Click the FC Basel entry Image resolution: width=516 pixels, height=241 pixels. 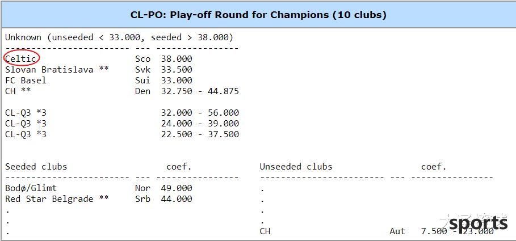coord(26,81)
